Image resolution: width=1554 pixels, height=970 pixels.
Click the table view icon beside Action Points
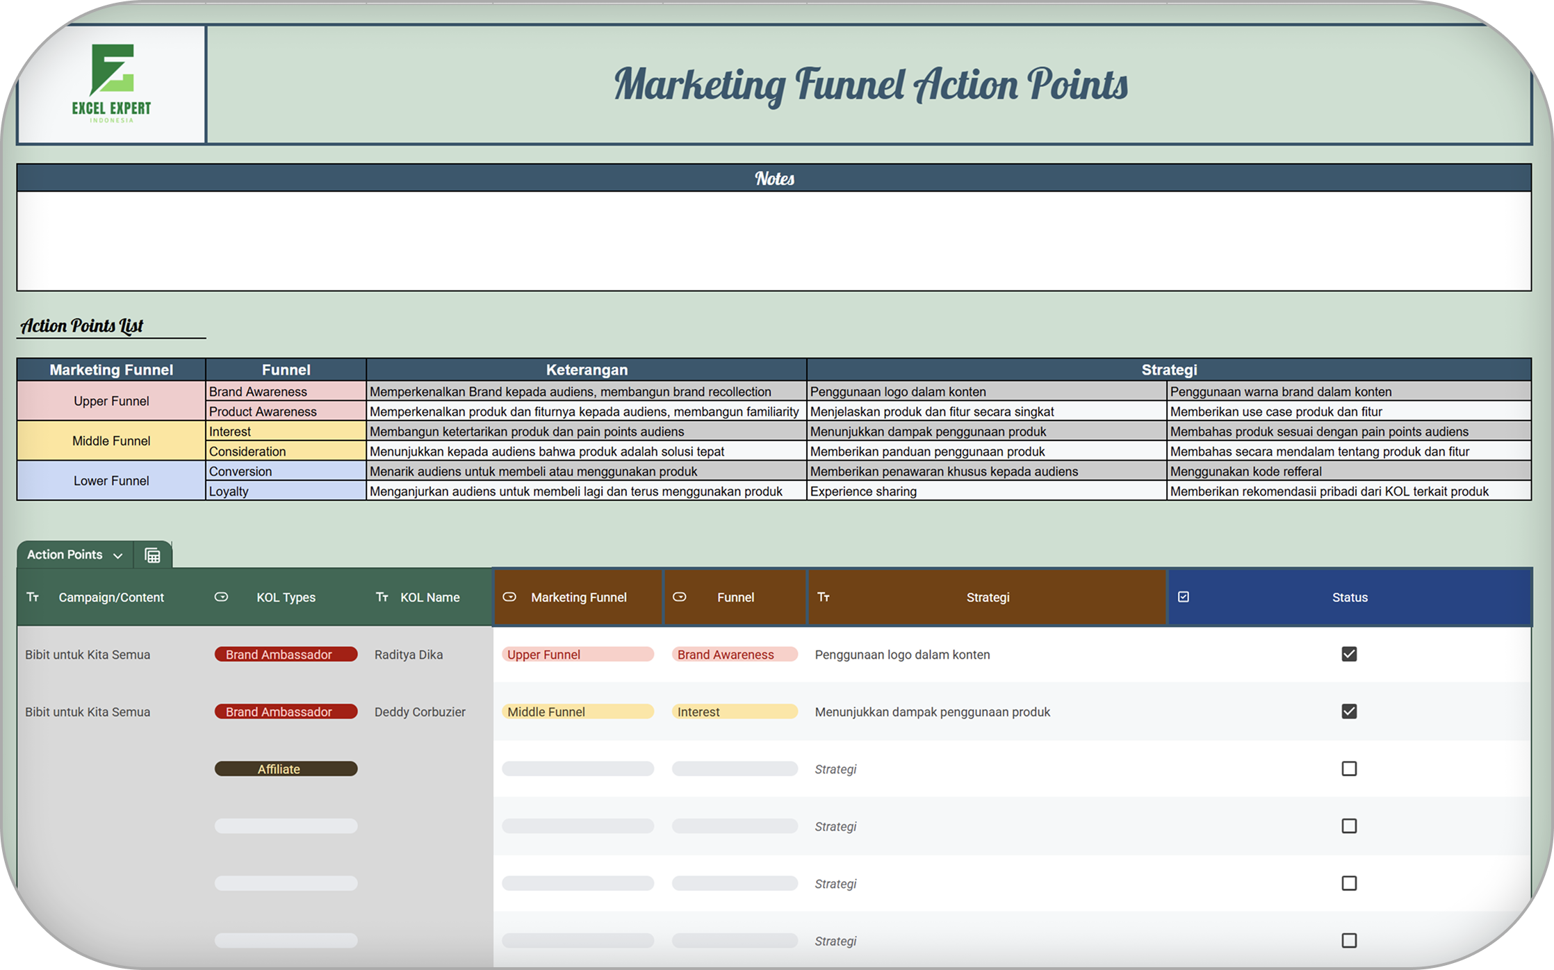152,555
